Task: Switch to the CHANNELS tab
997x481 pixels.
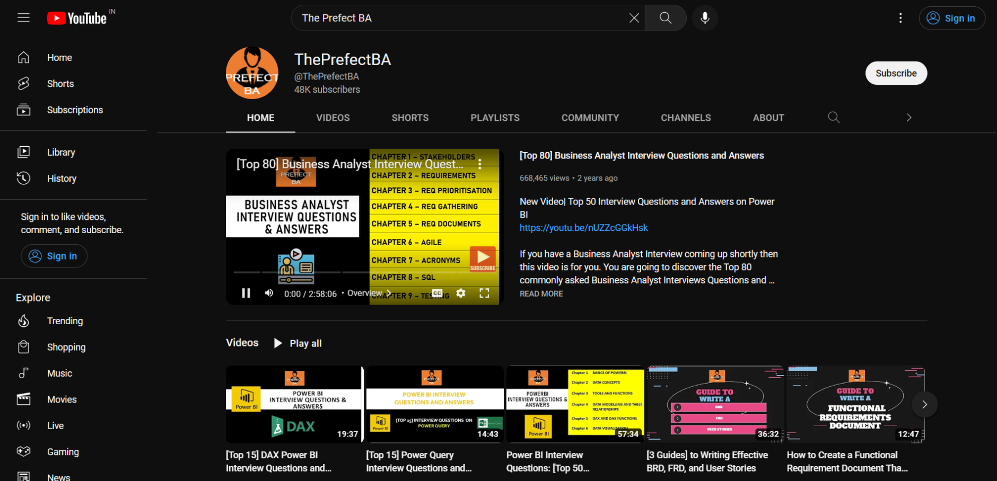Action: [686, 118]
